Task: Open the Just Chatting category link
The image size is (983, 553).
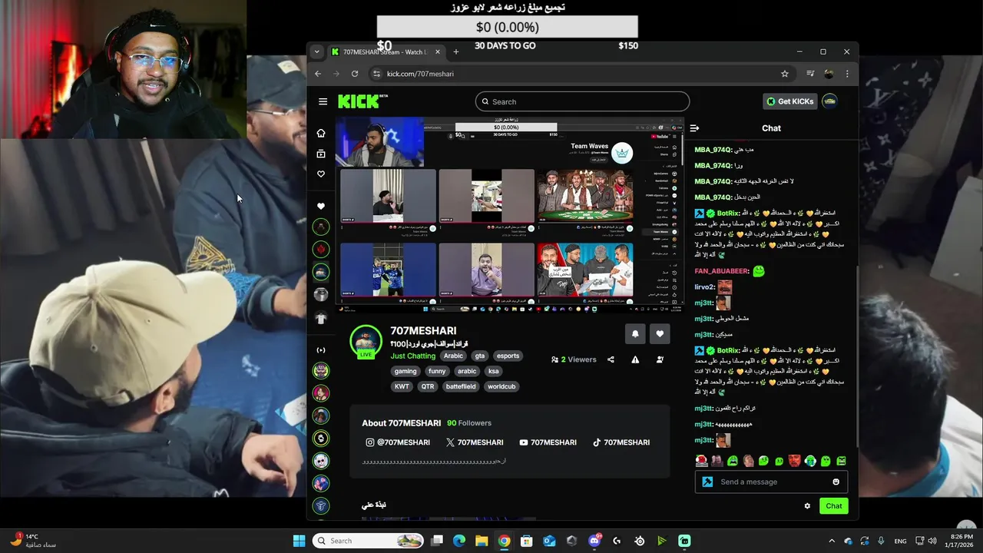Action: click(x=412, y=356)
